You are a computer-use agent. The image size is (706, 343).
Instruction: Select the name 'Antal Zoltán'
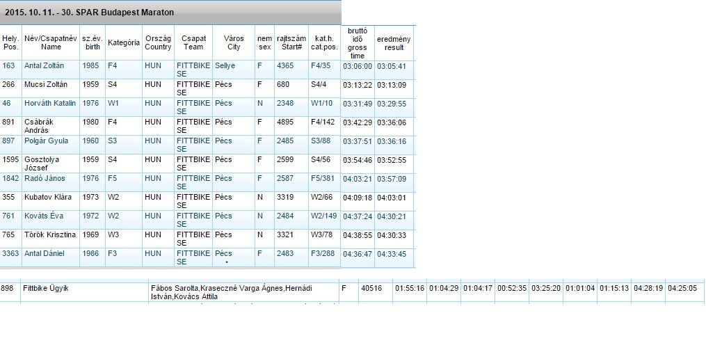point(44,65)
